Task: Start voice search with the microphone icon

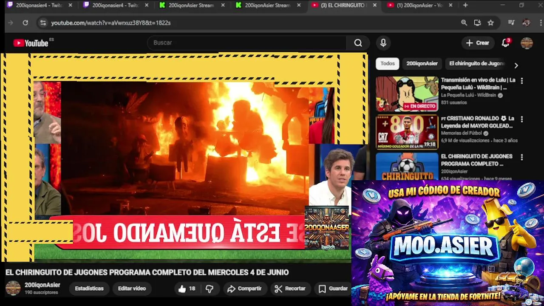Action: tap(383, 43)
